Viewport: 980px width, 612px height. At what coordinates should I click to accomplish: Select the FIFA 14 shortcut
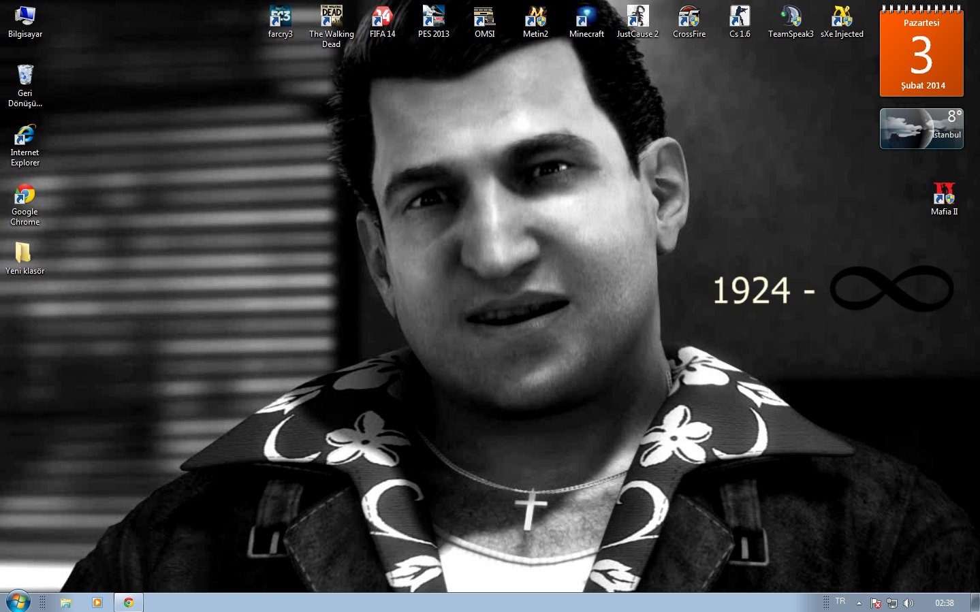tap(383, 22)
